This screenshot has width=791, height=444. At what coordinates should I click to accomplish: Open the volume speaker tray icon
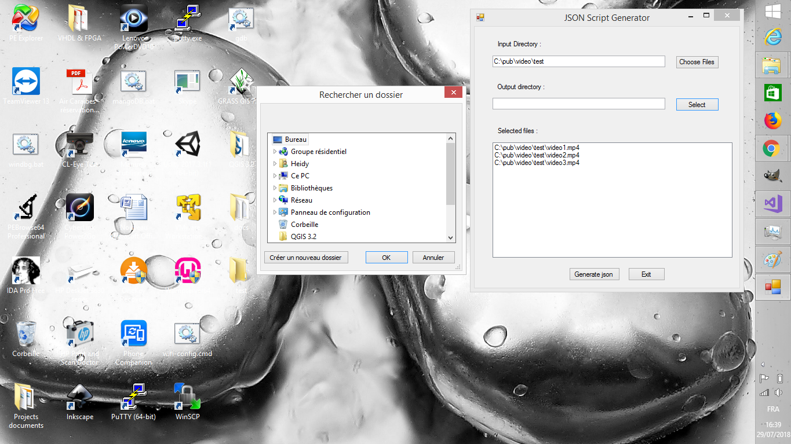tap(779, 392)
